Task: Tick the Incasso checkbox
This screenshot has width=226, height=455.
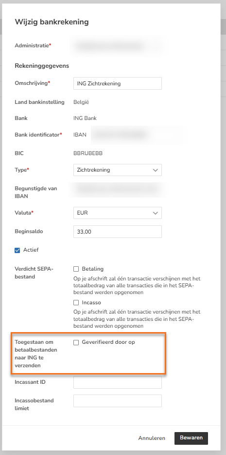Action: (76, 303)
